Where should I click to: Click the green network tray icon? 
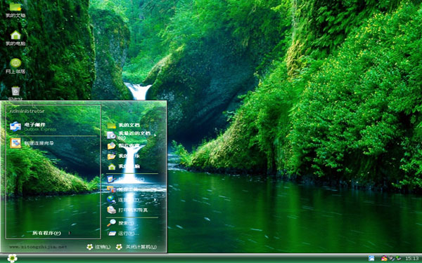coord(398,258)
